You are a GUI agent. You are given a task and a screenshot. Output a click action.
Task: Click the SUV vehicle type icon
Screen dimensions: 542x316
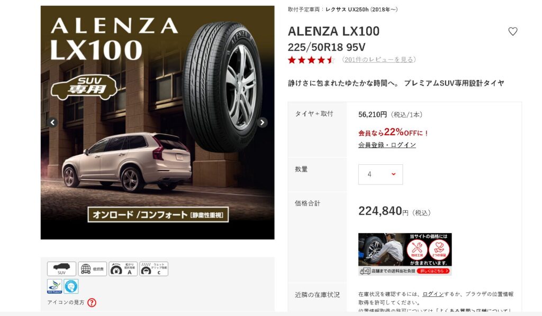(61, 269)
